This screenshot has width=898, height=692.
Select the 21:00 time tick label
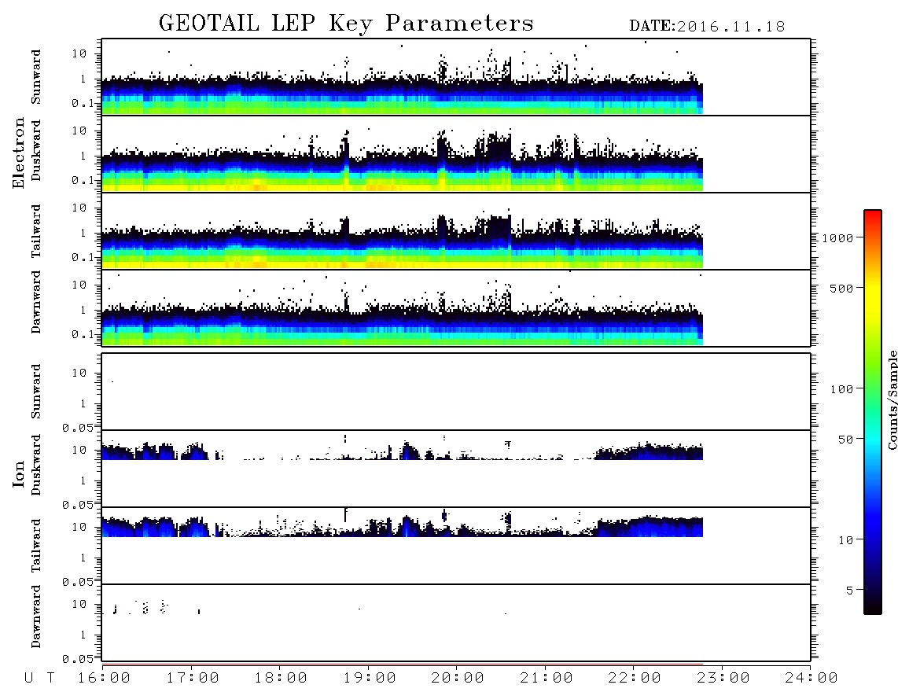(x=547, y=678)
